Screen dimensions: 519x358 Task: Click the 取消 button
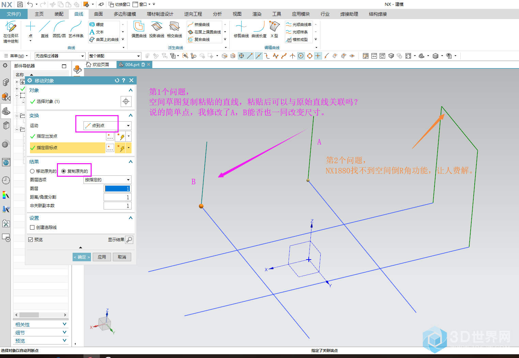pyautogui.click(x=122, y=257)
